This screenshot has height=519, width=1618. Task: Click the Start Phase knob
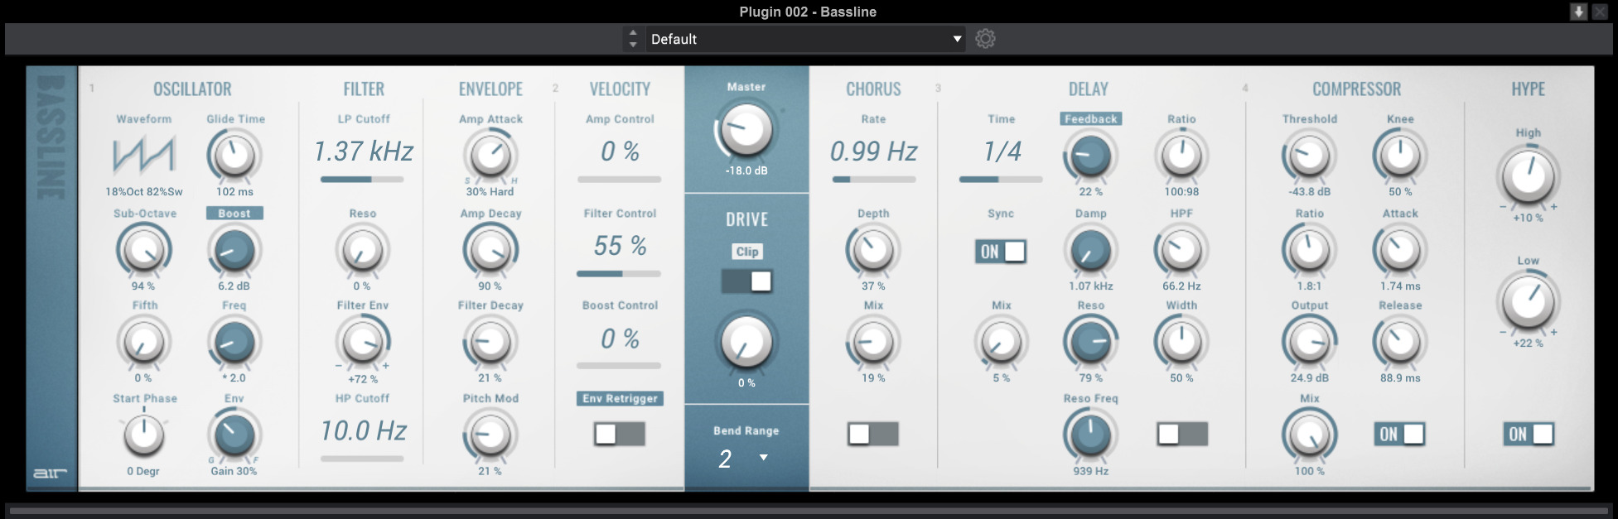(144, 435)
